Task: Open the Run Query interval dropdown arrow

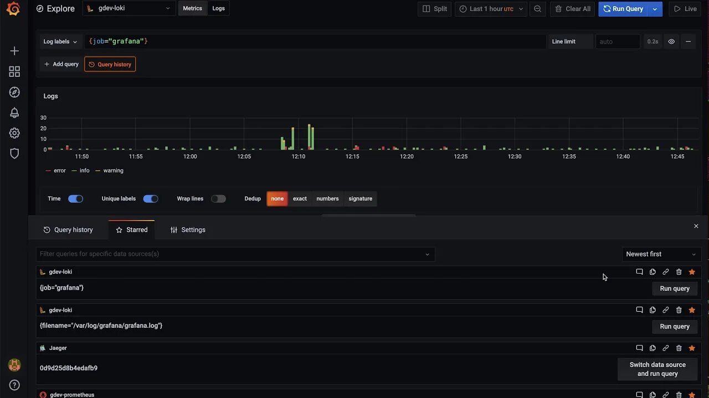Action: (655, 9)
